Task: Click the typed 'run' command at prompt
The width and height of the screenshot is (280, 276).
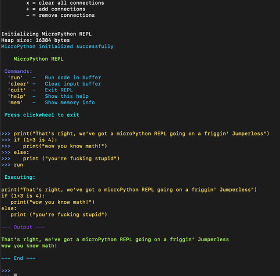Action: click(19, 165)
